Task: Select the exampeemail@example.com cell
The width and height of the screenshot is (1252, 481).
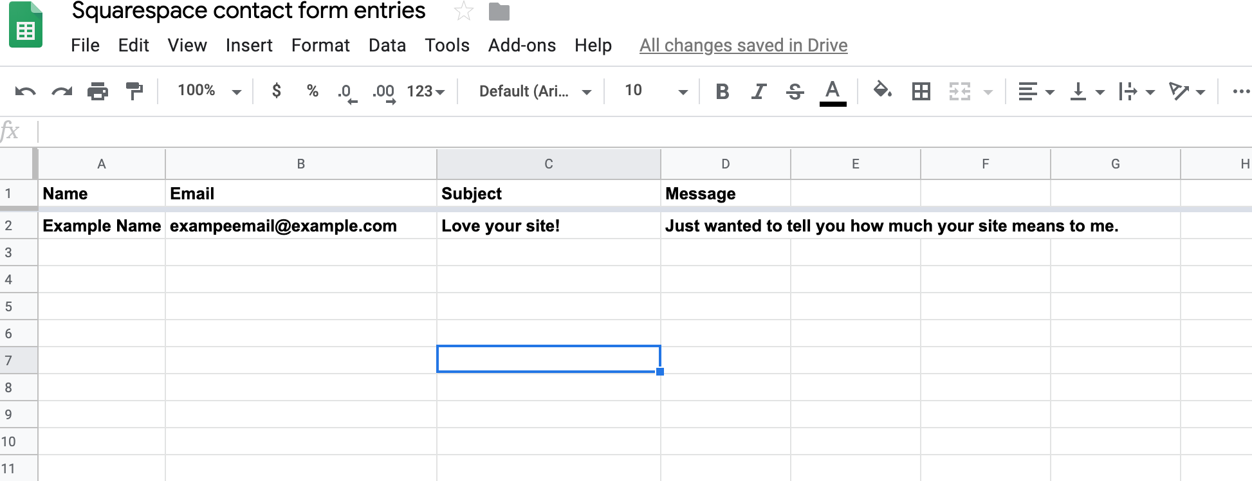Action: point(301,226)
